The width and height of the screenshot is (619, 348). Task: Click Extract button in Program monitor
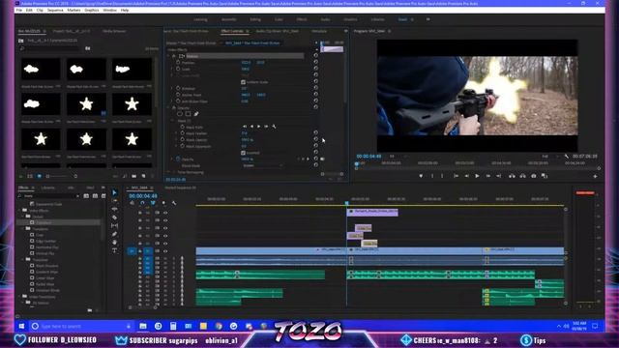(522, 176)
